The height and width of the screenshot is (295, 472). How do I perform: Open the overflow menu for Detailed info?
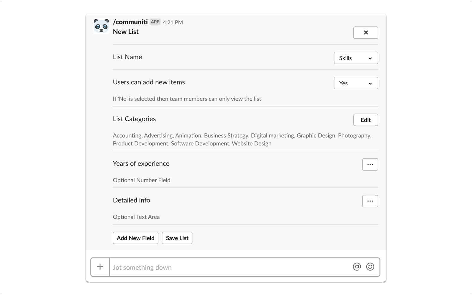pos(370,201)
